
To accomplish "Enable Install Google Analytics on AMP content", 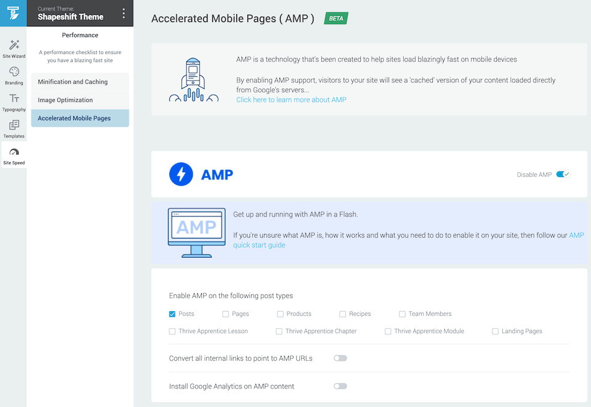I will [x=340, y=386].
